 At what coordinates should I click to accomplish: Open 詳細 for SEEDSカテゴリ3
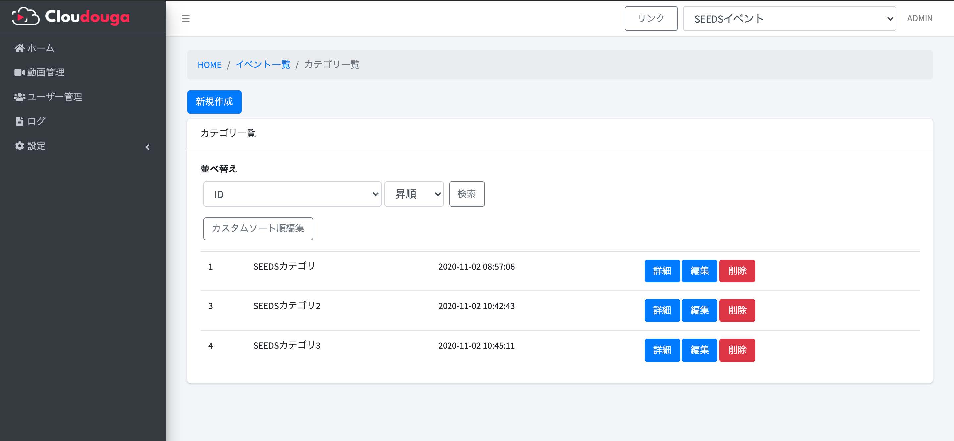[662, 350]
